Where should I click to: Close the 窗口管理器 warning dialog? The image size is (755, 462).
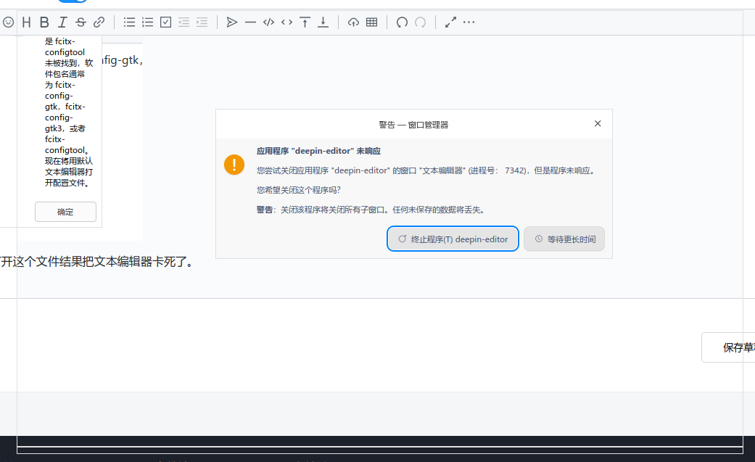[598, 124]
